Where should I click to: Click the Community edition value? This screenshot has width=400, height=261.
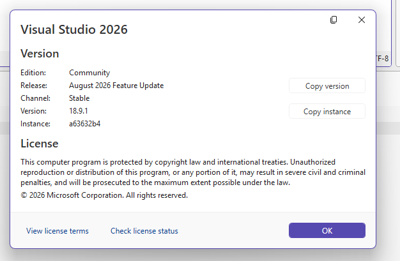click(89, 73)
